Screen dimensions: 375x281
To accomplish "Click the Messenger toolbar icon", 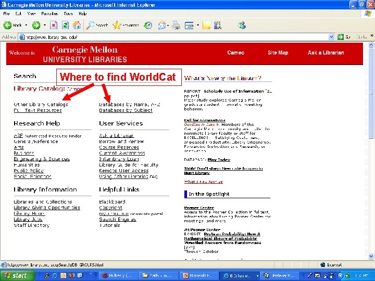I will [242, 25].
